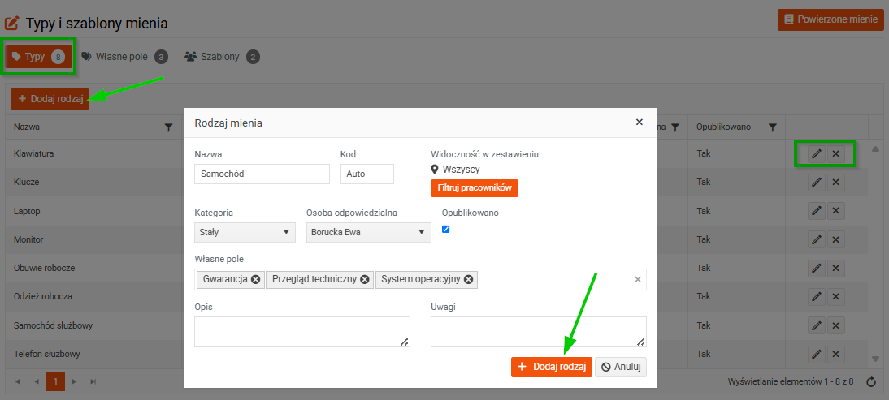
Task: Click refresh icon beside the element count
Action: point(871,382)
